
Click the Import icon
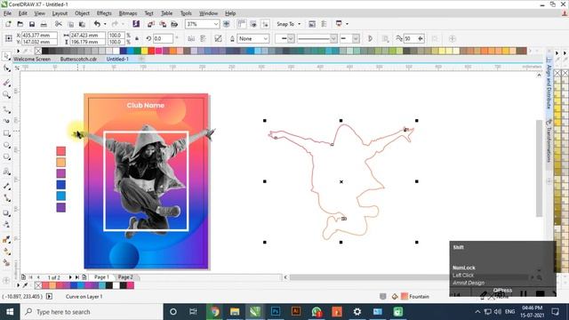(151, 24)
